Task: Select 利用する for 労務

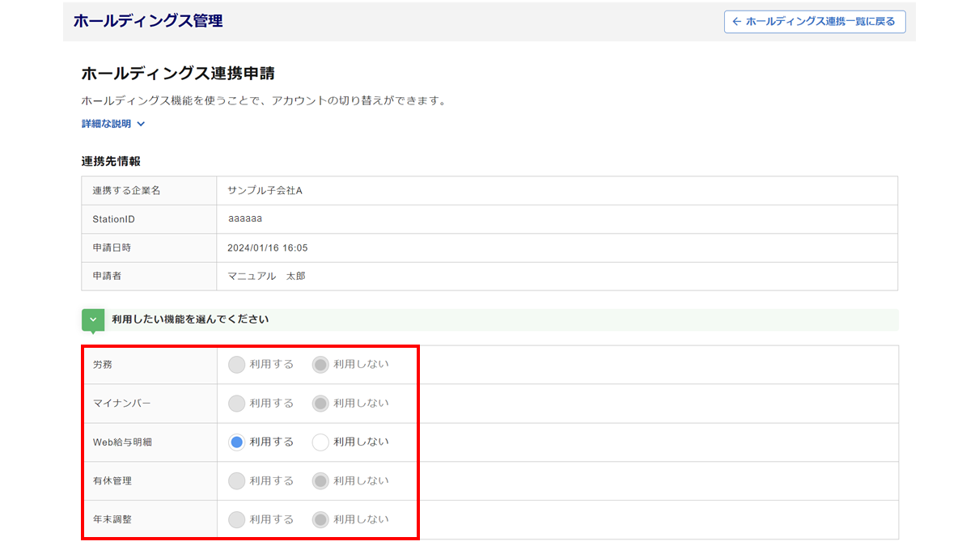Action: pos(236,365)
